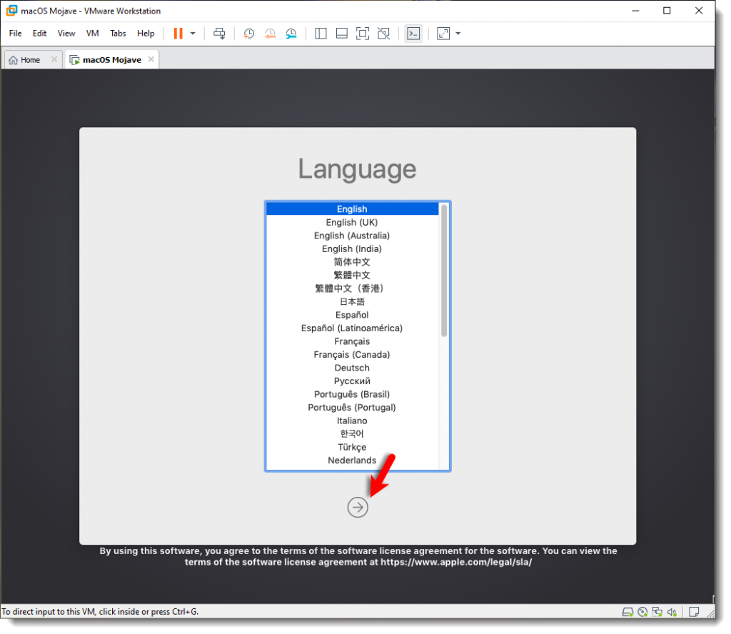Click the continue arrow button below list
This screenshot has height=634, width=731.
[x=358, y=507]
